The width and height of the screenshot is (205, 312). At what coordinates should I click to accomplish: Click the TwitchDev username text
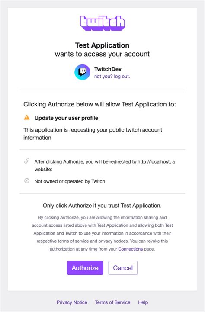coord(108,69)
